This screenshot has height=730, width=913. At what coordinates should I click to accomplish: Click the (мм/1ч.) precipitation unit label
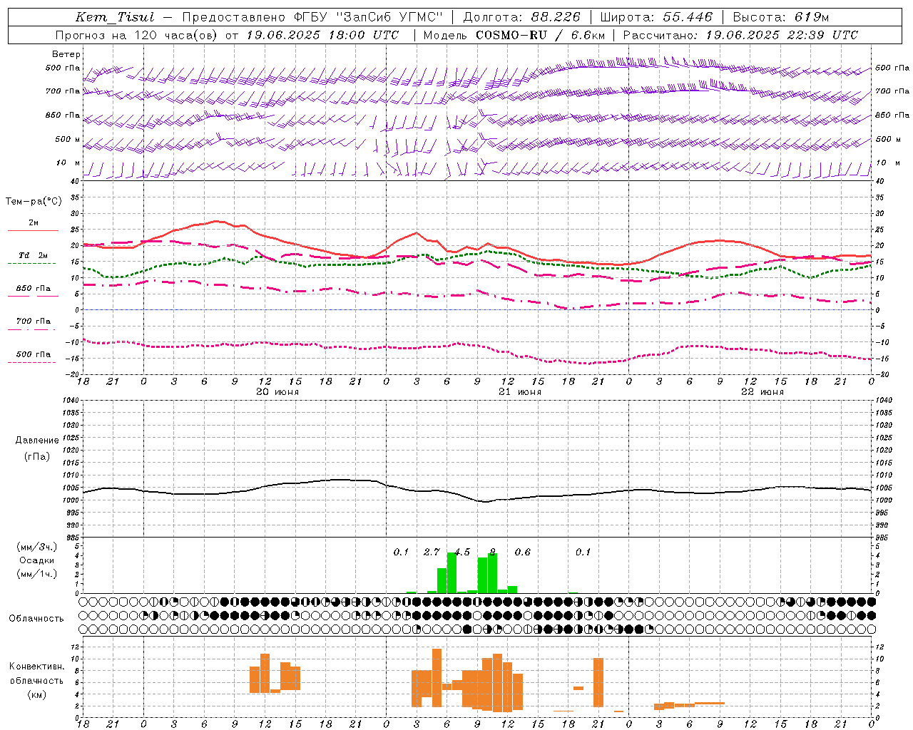pyautogui.click(x=37, y=574)
